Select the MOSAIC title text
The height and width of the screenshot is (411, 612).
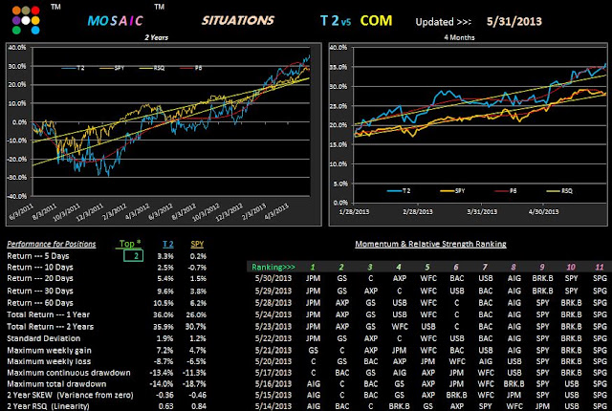coord(115,21)
